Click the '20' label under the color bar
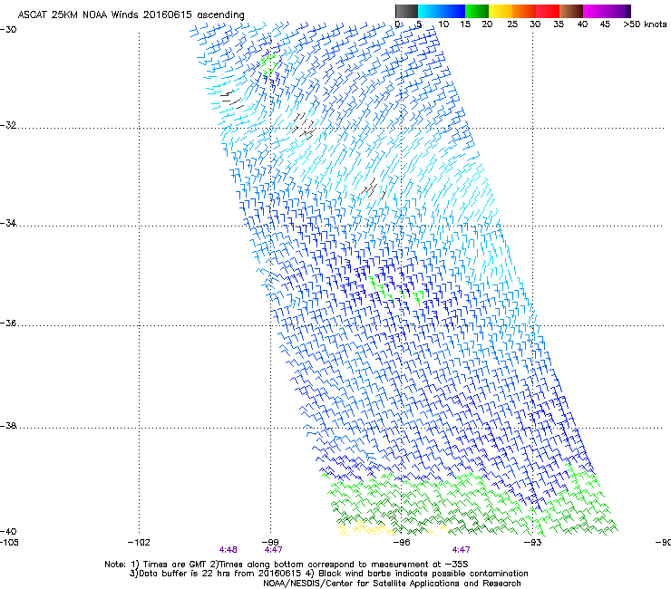 coord(487,24)
